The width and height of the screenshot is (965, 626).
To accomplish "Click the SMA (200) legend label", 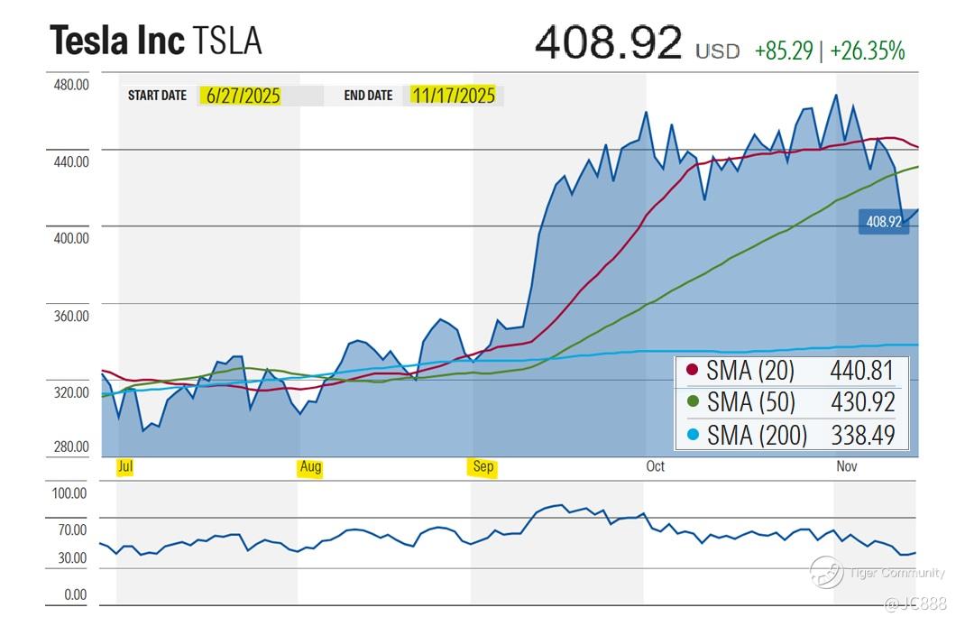I will [x=757, y=435].
